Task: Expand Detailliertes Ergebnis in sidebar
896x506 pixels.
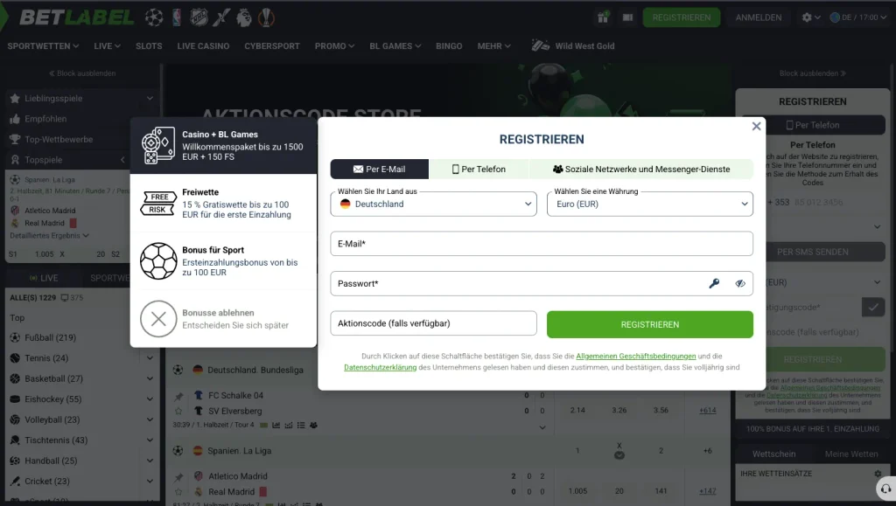Action: click(x=49, y=236)
